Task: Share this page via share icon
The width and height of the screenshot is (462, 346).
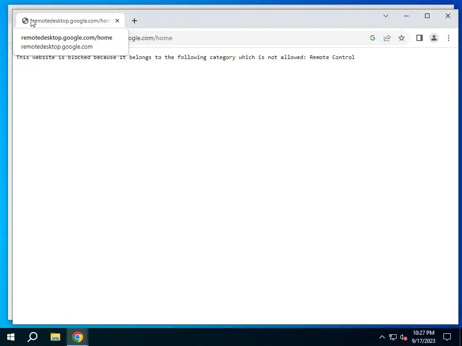Action: point(387,38)
